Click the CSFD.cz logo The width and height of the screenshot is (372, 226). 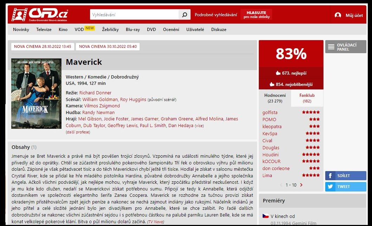[40, 14]
